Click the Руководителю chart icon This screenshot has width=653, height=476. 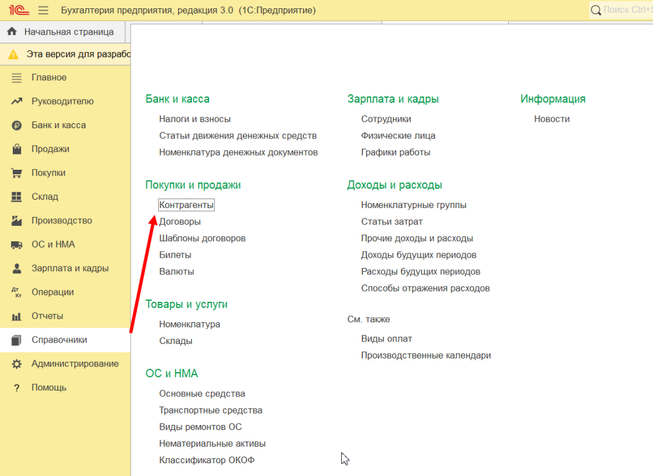pyautogui.click(x=17, y=101)
